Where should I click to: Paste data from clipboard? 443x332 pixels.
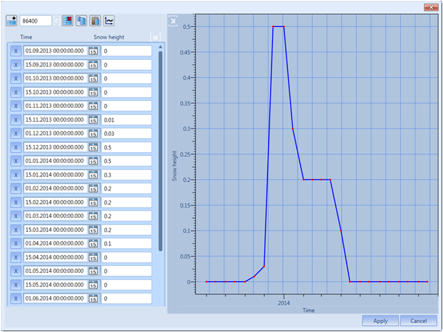tap(95, 21)
